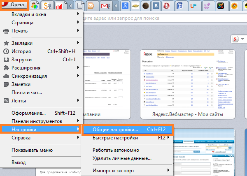Click the star icon beside Закладки
Viewport: 247px width, 176px height.
pos(6,43)
